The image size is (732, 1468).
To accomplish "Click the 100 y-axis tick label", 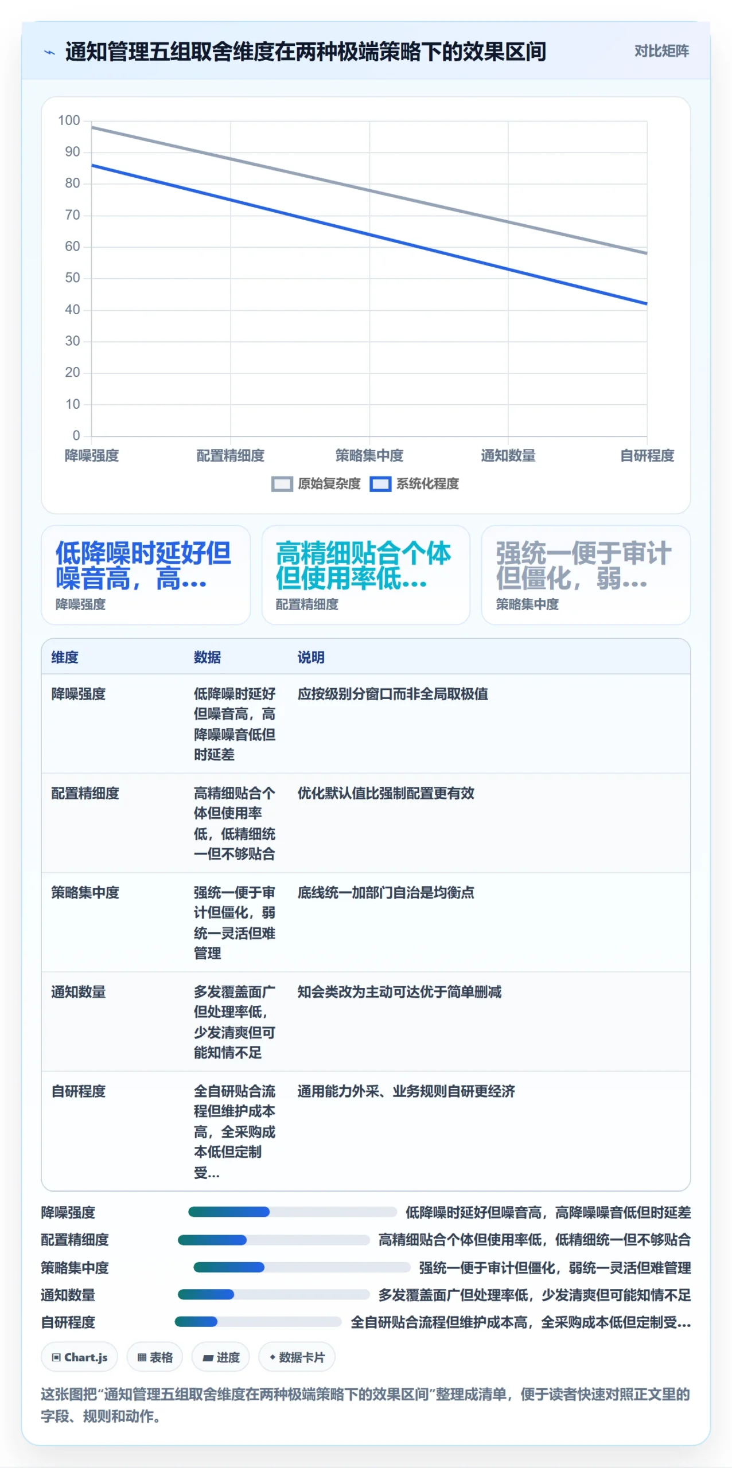I will click(69, 120).
